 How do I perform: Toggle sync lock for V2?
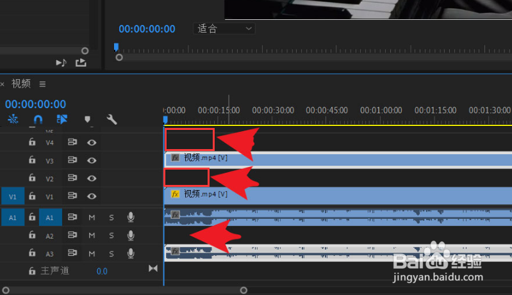72,178
